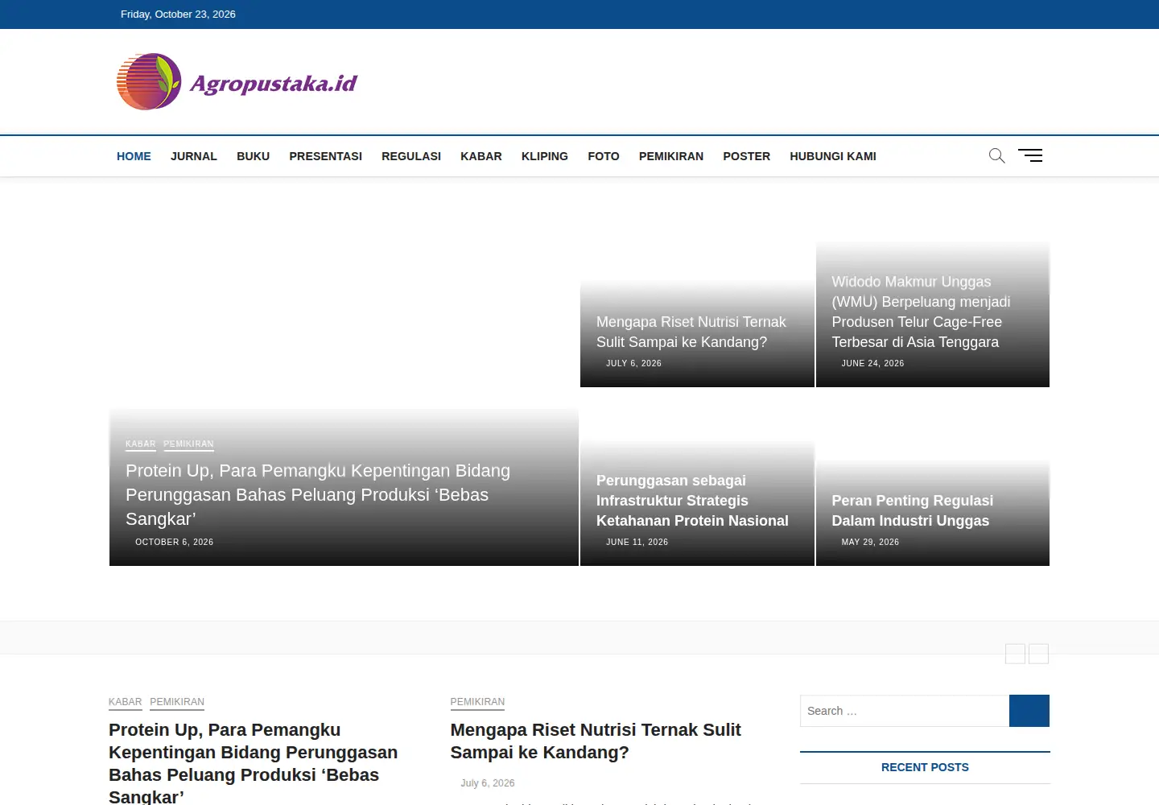Open the KABAR menu item
This screenshot has width=1159, height=805.
coord(481,156)
